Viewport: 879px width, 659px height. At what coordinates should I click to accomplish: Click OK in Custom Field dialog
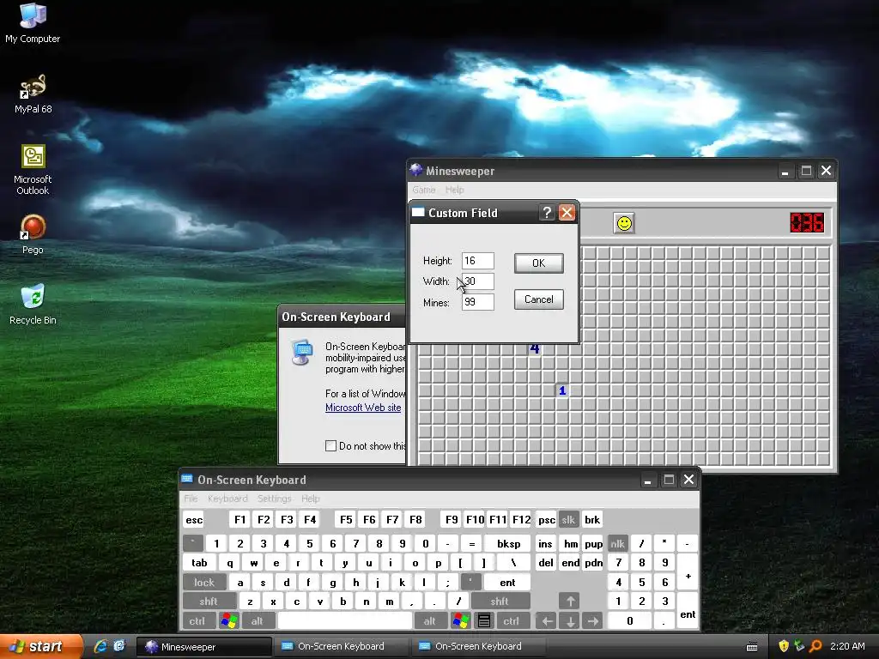(x=539, y=263)
